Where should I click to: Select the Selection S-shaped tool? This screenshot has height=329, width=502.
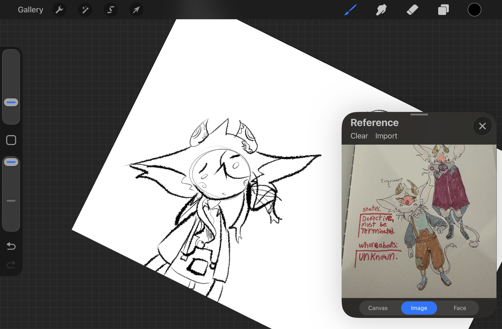[110, 10]
